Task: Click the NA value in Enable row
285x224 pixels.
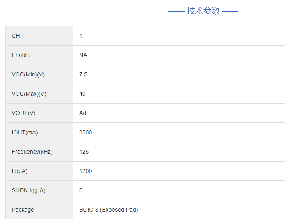Action: point(83,55)
